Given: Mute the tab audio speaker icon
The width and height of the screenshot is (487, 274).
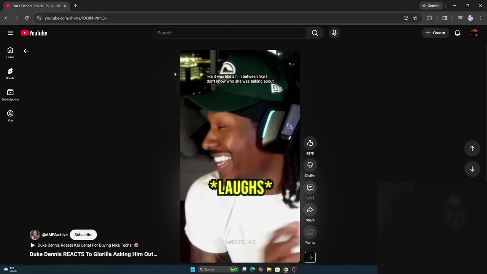Looking at the screenshot, I should [x=58, y=6].
